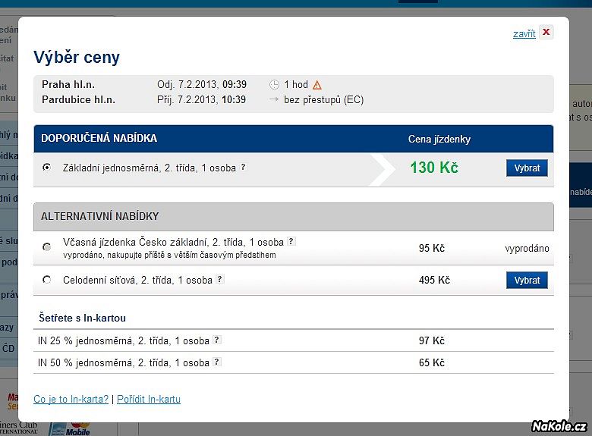
Task: Select Základní jednosměrná radio button
Action: (47, 167)
